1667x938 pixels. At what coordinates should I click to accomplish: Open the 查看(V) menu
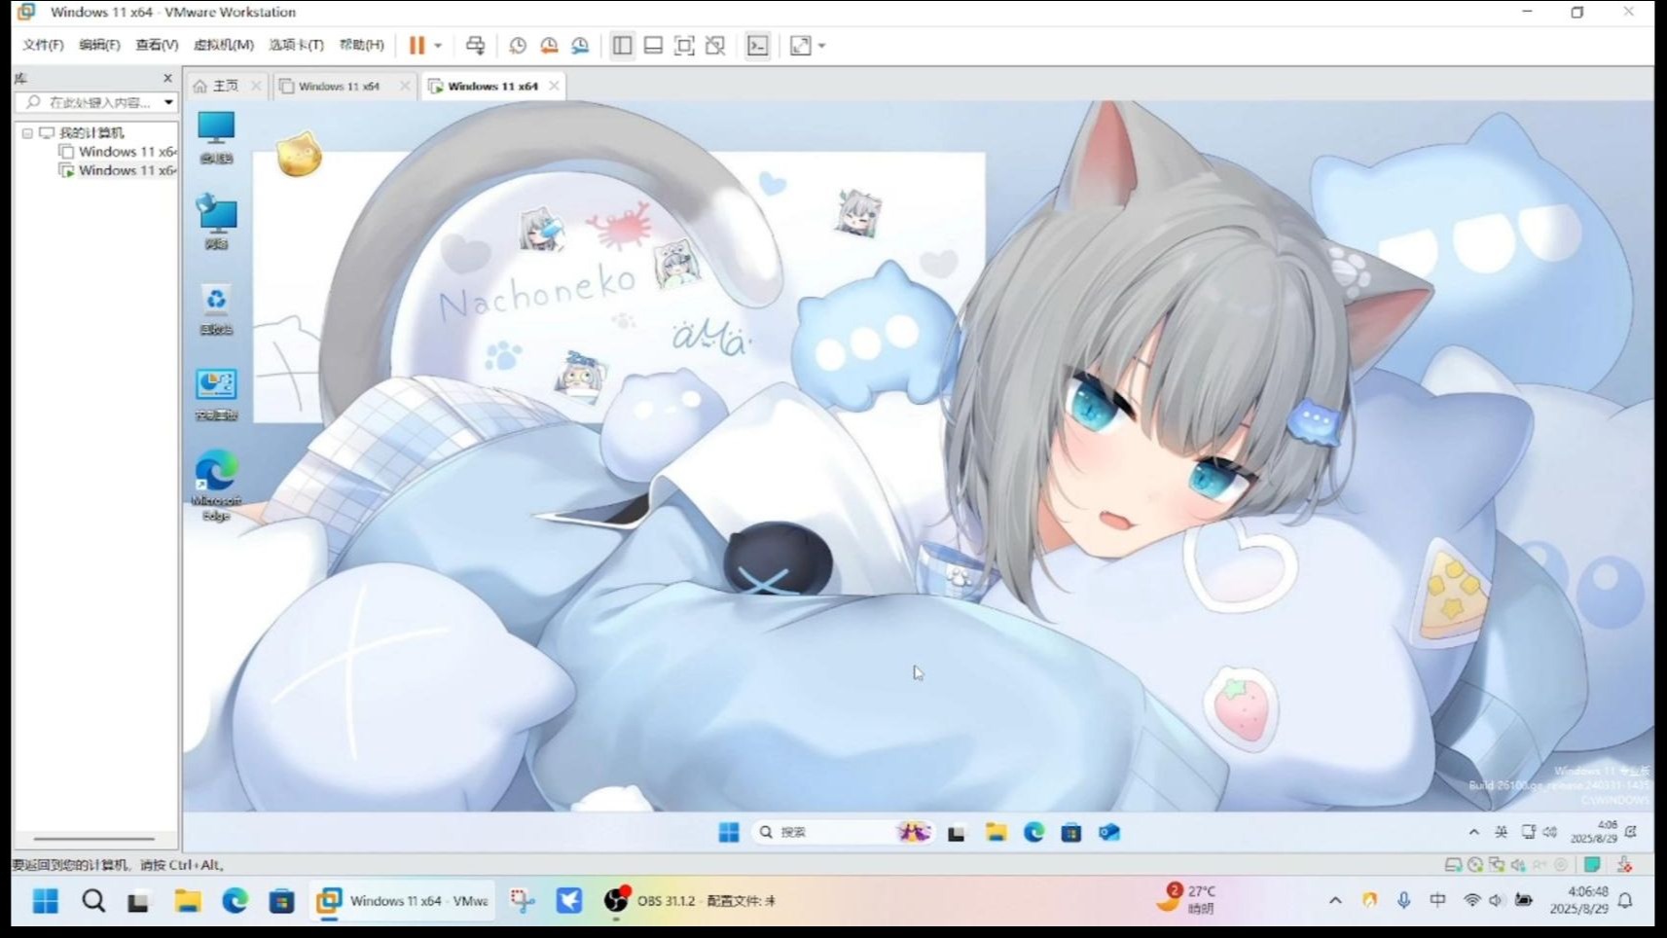tap(157, 45)
